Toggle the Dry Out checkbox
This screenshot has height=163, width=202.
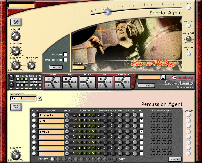(x=65, y=55)
